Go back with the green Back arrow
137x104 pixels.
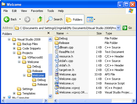coord(7,19)
